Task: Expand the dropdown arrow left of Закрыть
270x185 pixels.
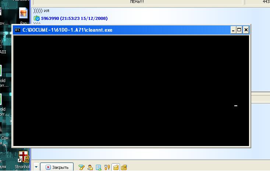Action: point(36,167)
